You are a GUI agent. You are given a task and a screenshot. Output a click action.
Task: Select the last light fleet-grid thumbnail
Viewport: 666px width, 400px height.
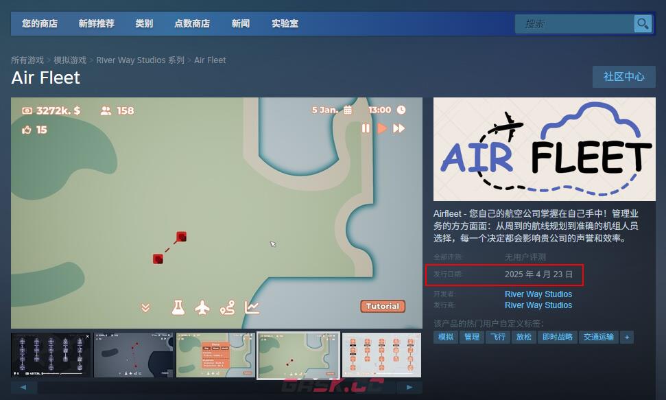tap(382, 355)
